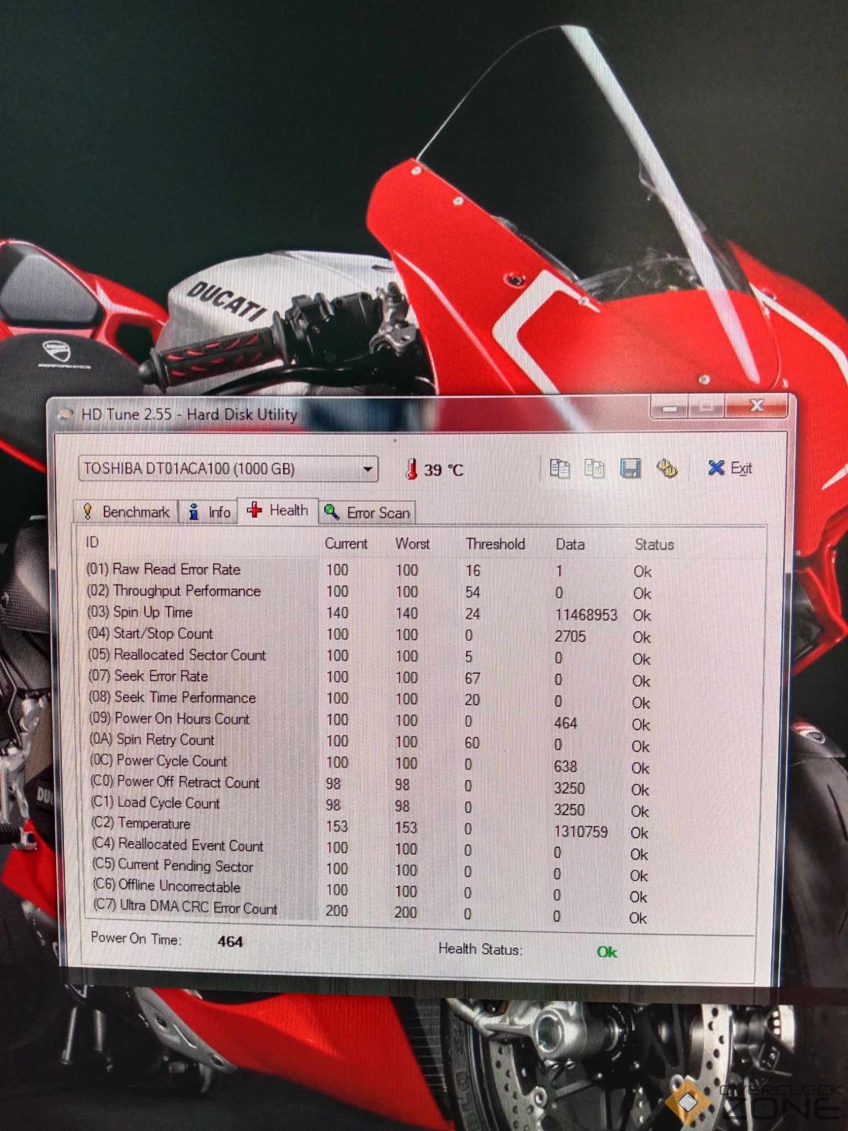The height and width of the screenshot is (1131, 848).
Task: Click the Health Status label
Action: click(x=480, y=949)
